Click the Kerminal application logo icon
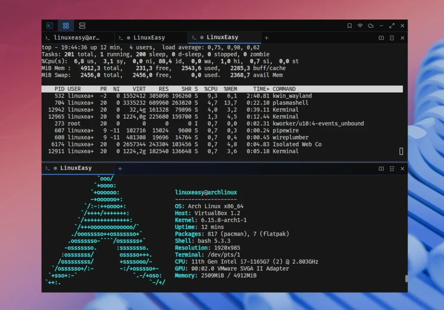The width and height of the screenshot is (444, 310). click(49, 25)
